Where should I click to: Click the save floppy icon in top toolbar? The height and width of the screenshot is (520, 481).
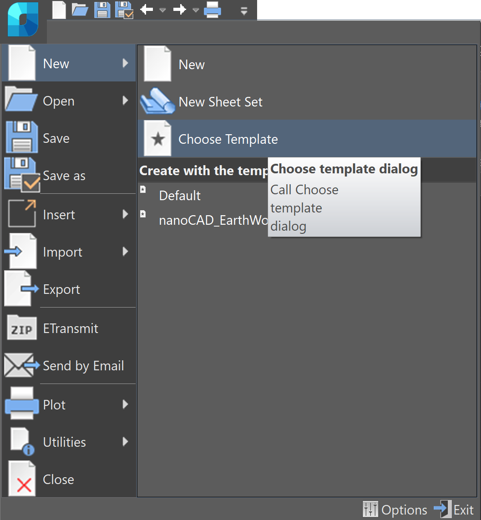pyautogui.click(x=102, y=10)
